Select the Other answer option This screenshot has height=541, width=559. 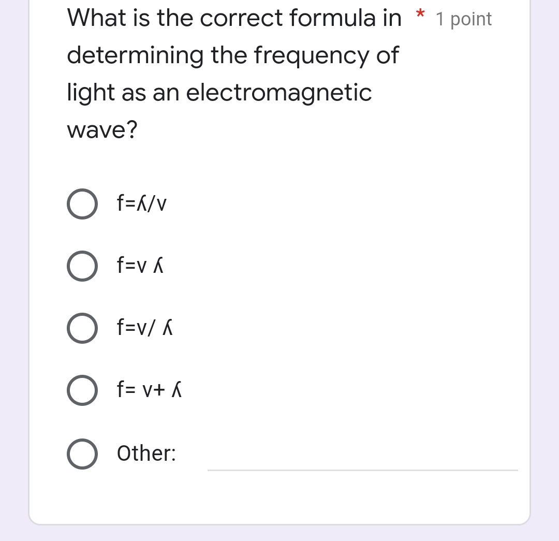pyautogui.click(x=82, y=454)
